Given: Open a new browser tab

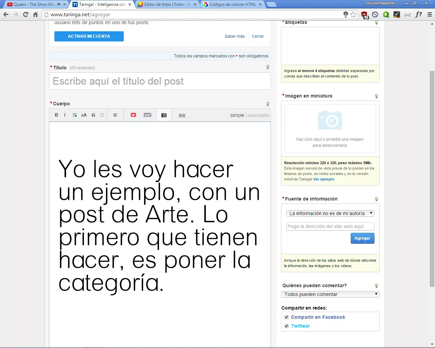Looking at the screenshot, I should (x=271, y=4).
